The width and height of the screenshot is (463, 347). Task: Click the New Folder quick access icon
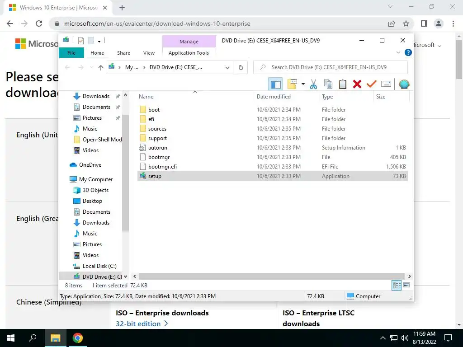coord(91,41)
